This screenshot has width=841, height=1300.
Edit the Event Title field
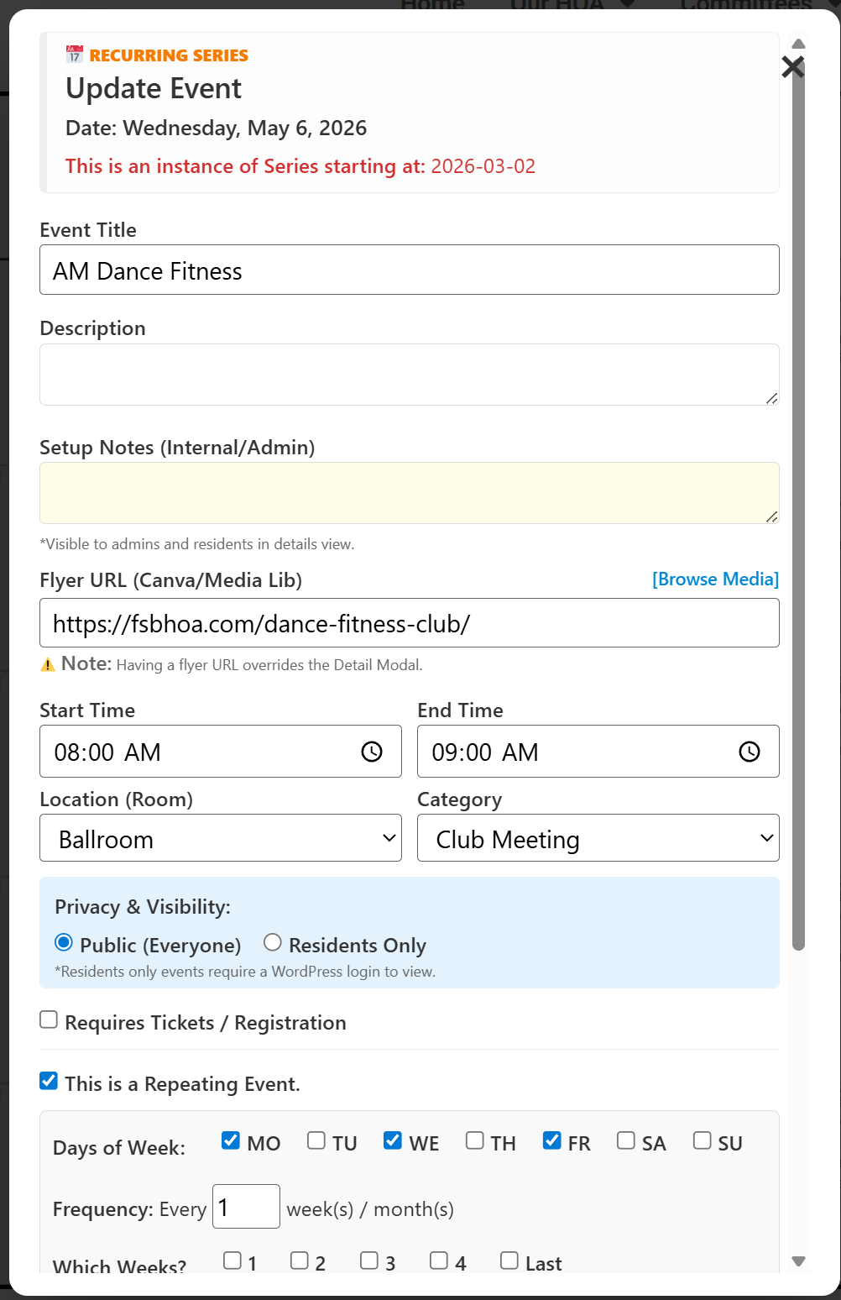click(410, 270)
